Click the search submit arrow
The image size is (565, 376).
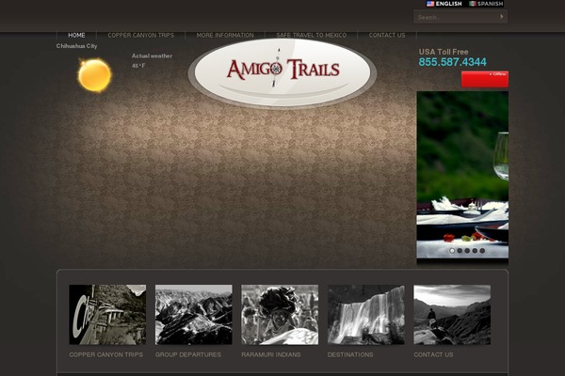point(501,17)
